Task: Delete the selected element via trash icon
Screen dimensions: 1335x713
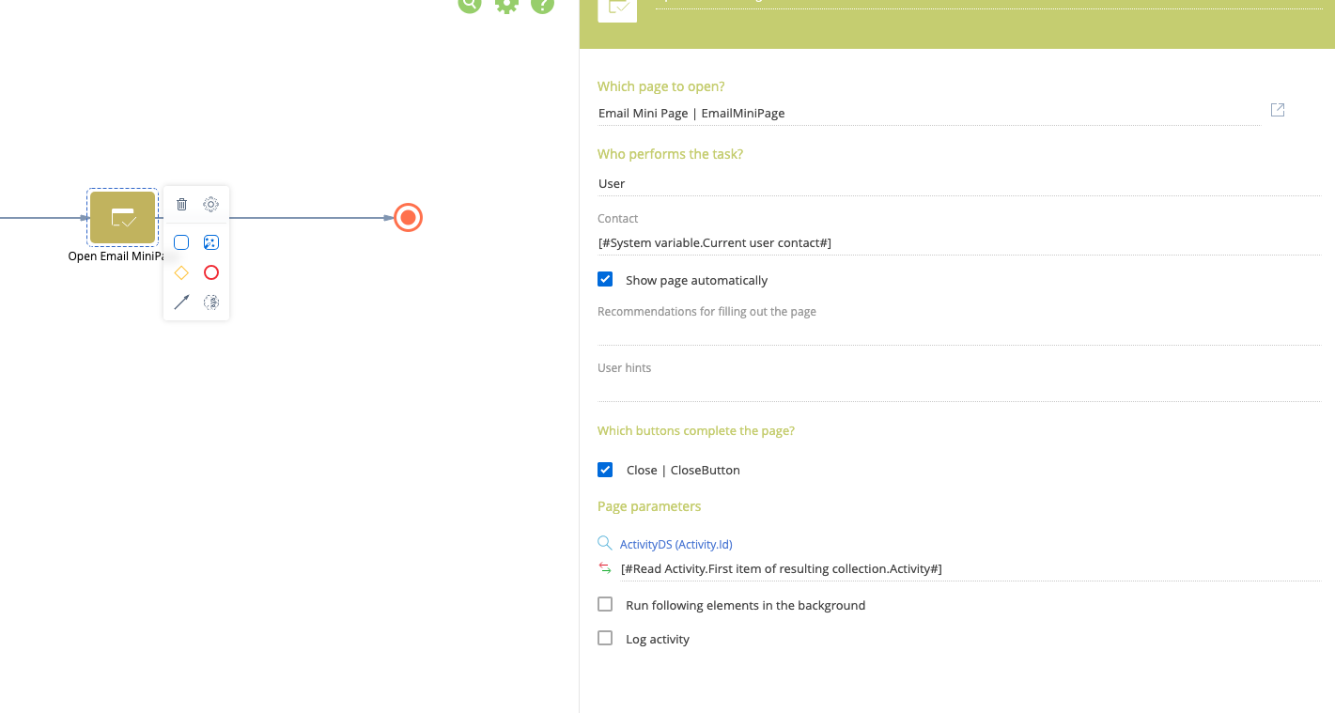Action: (x=182, y=204)
